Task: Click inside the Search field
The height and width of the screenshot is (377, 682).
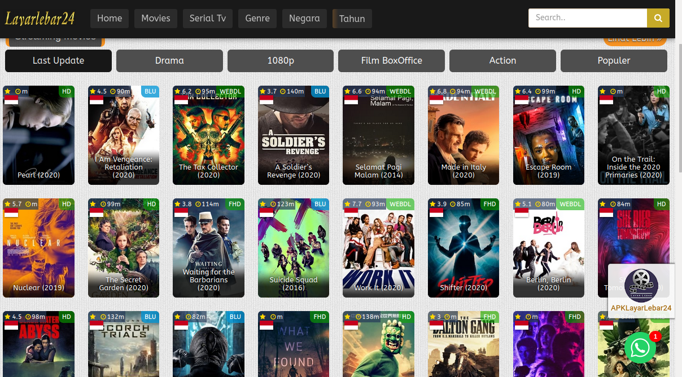Action: click(588, 18)
